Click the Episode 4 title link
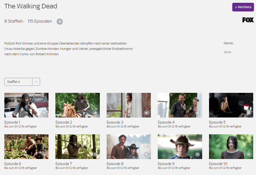Viewport: 256px width, 175px height. click(166, 122)
